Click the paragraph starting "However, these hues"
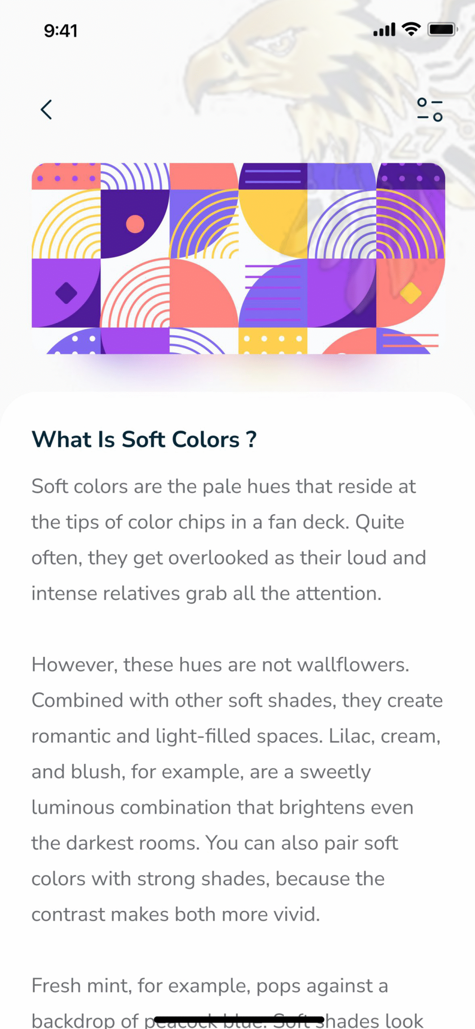The height and width of the screenshot is (1029, 475). 237,789
